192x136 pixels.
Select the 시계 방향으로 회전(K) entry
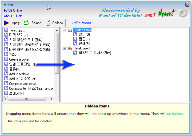point(26,40)
